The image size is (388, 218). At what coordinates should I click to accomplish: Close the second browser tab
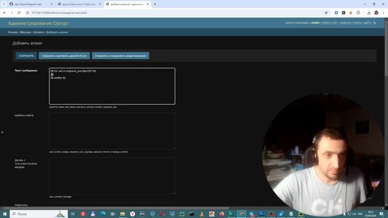pyautogui.click(x=99, y=4)
